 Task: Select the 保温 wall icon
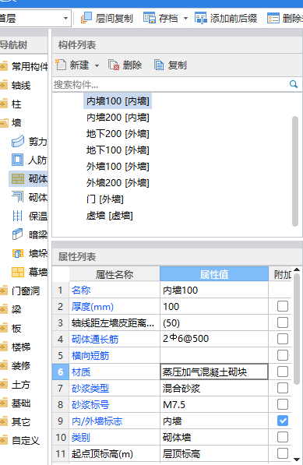(17, 216)
